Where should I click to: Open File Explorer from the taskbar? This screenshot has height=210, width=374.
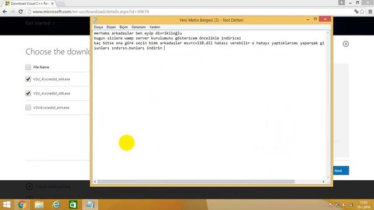(x=39, y=205)
